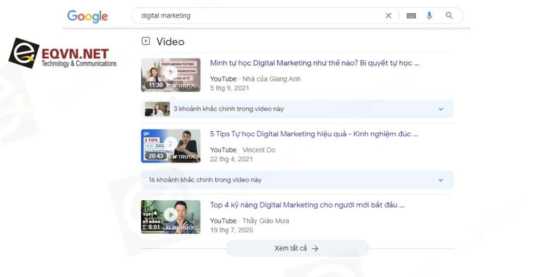The height and width of the screenshot is (277, 533).
Task: Click the 'Xem tất cả' button
Action: (x=297, y=248)
